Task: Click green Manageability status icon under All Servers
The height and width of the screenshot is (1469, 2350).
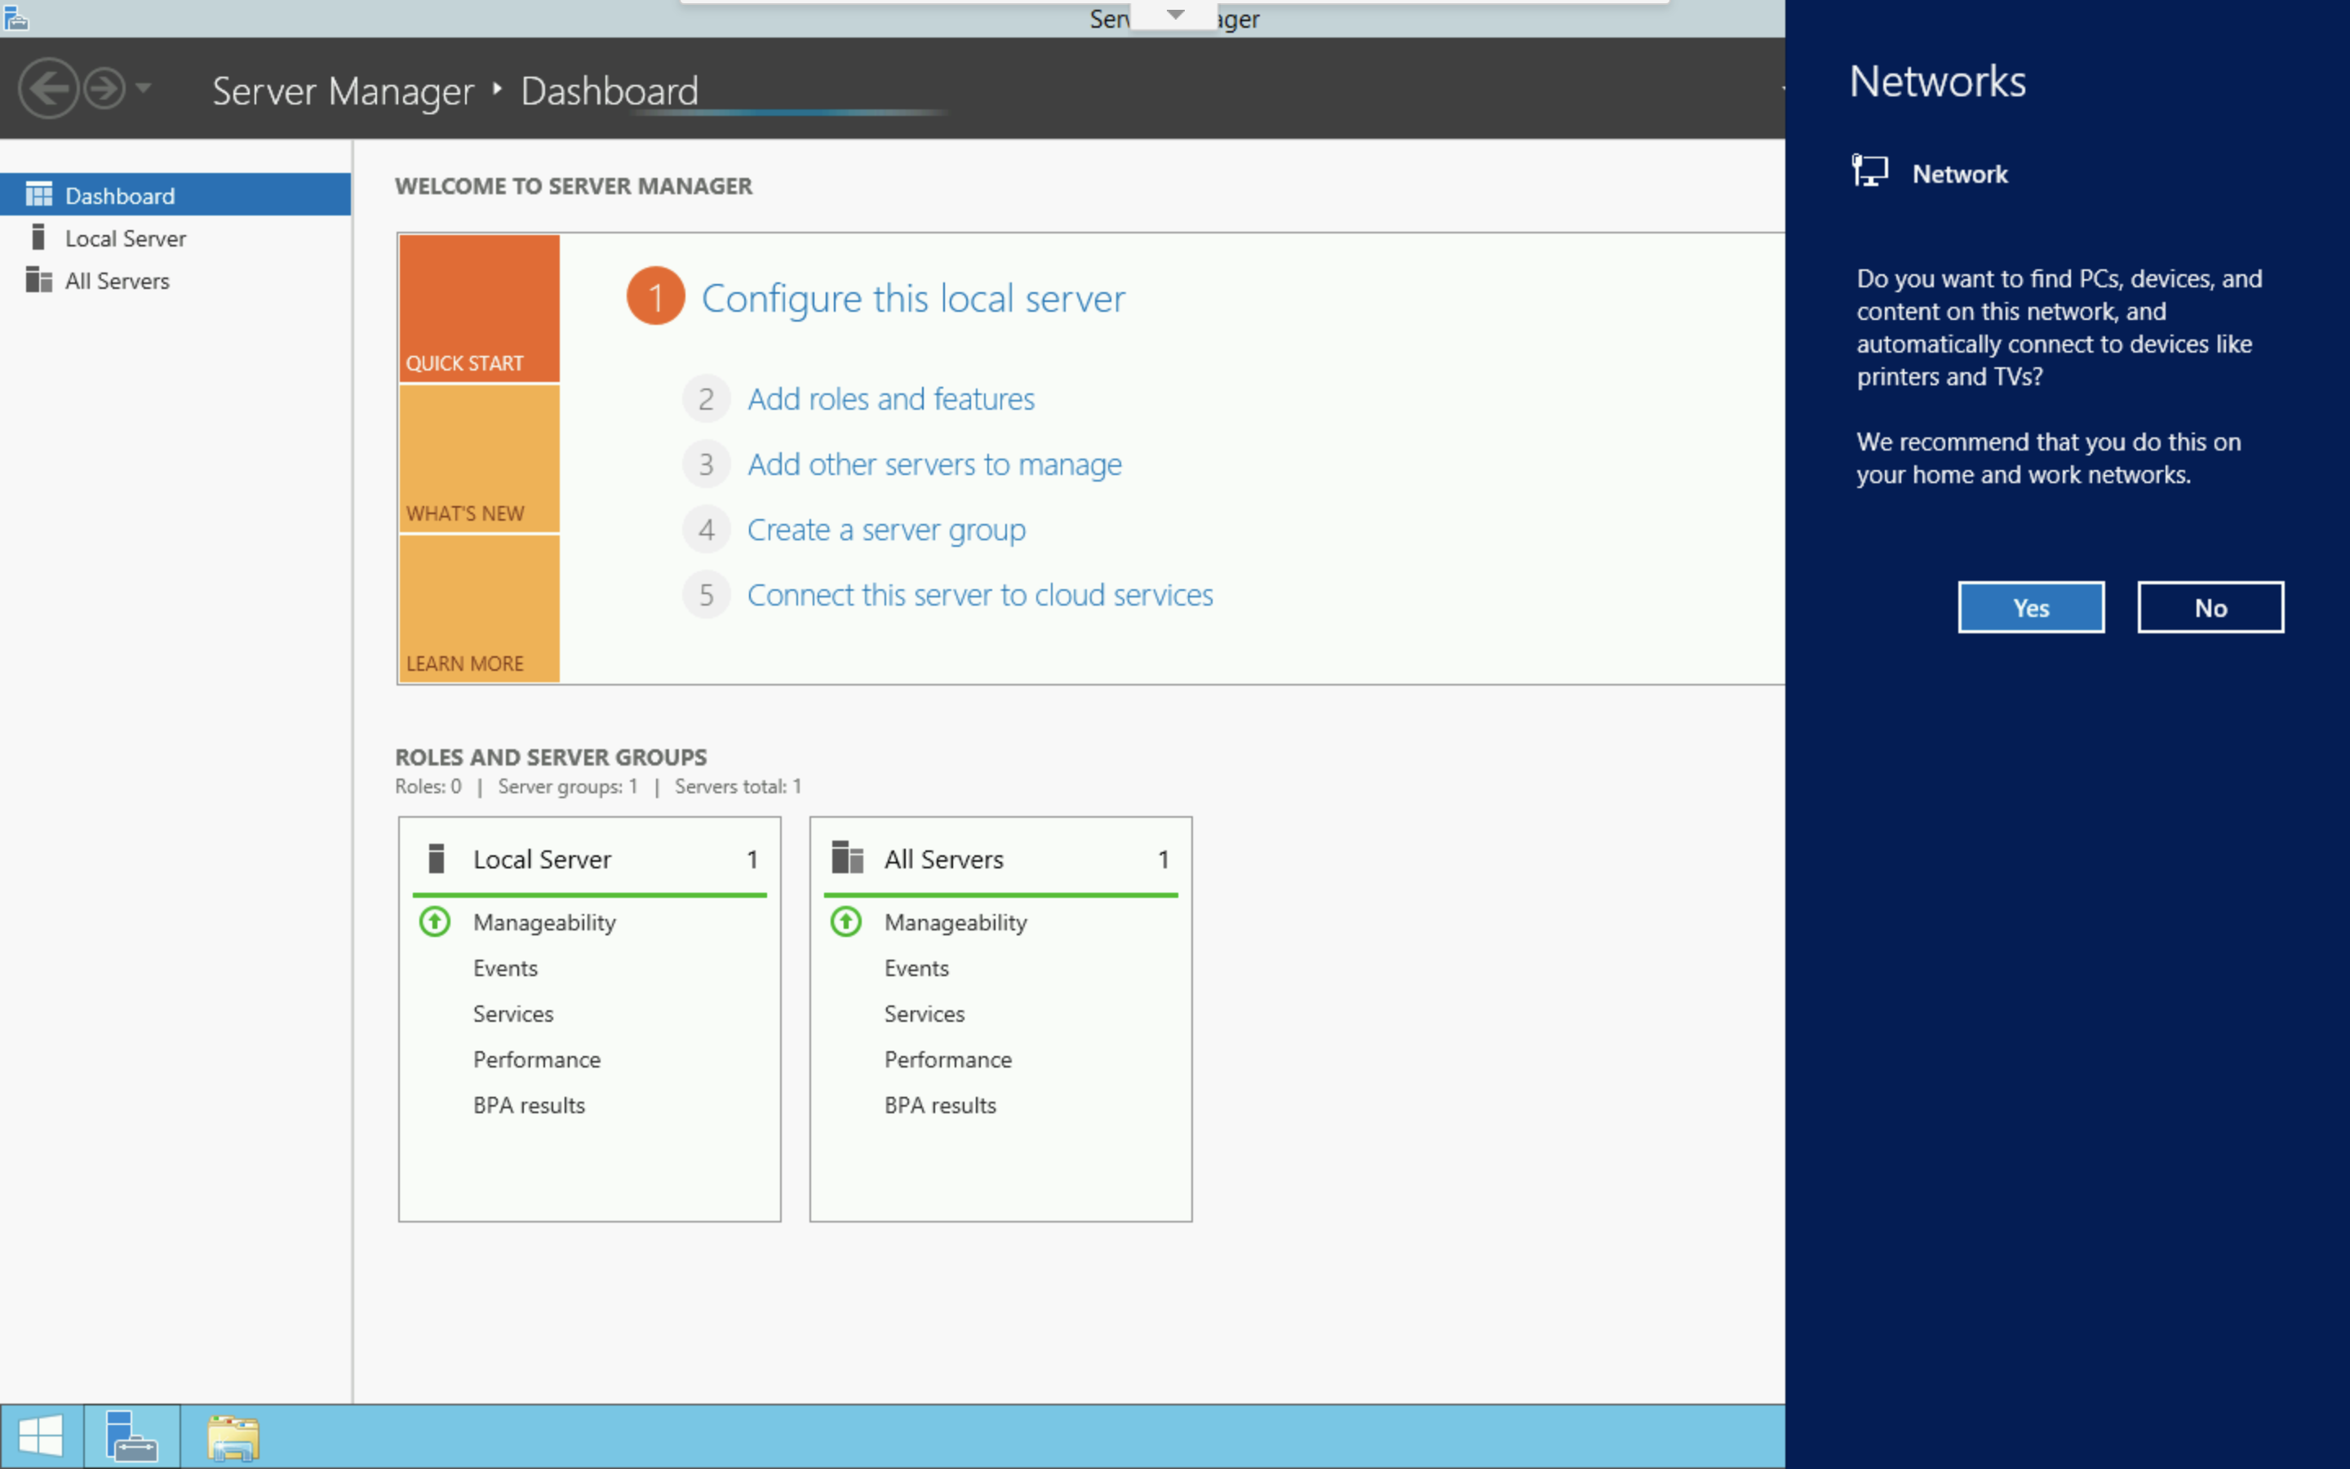Action: [x=846, y=921]
